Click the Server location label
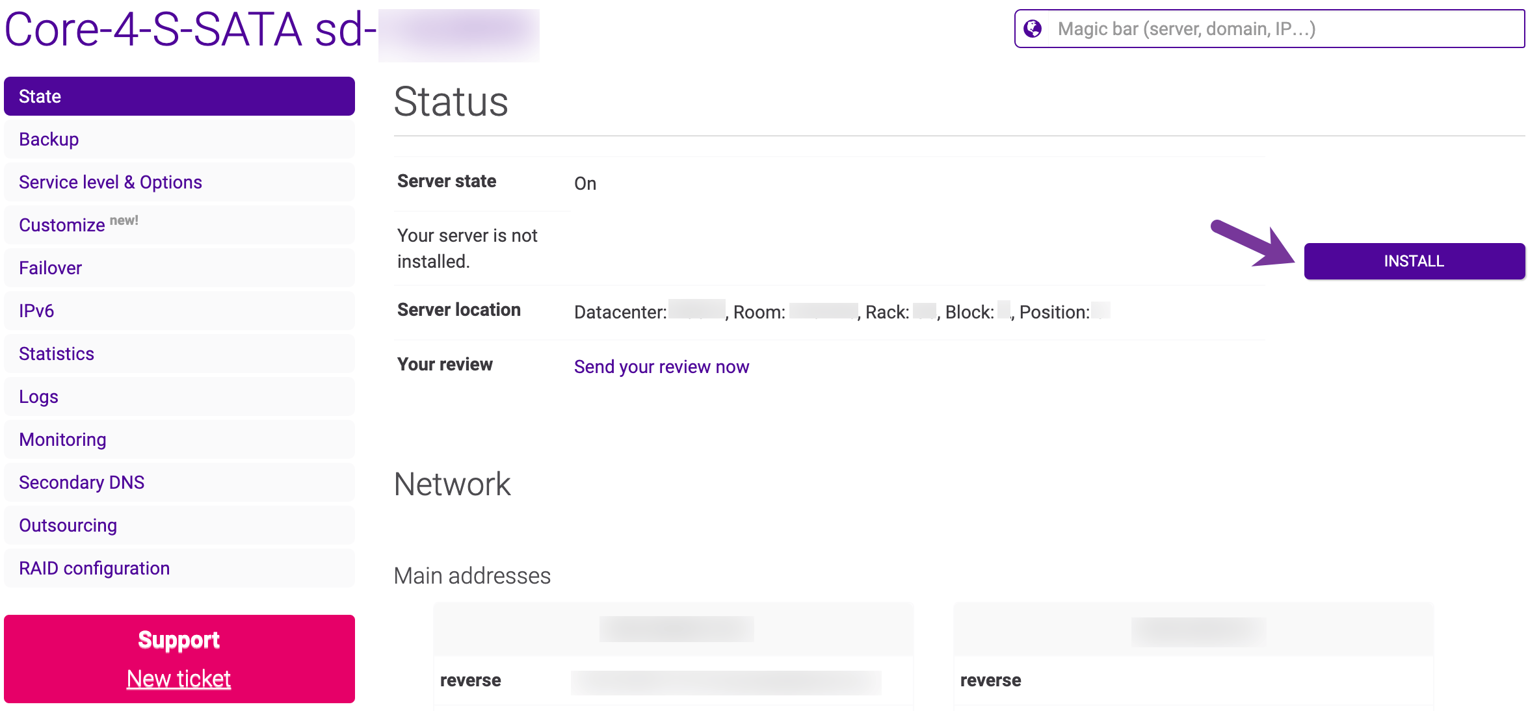1528x711 pixels. click(459, 310)
